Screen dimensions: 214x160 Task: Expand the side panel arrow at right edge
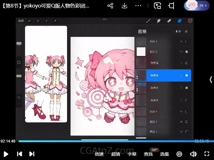pos(211,80)
